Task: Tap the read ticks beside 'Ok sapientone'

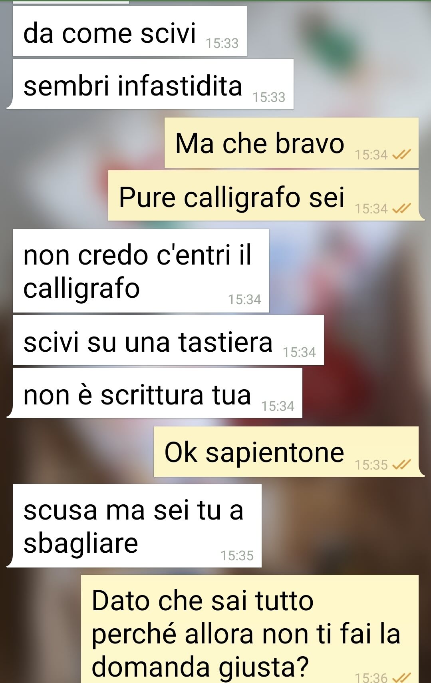Action: pyautogui.click(x=401, y=464)
